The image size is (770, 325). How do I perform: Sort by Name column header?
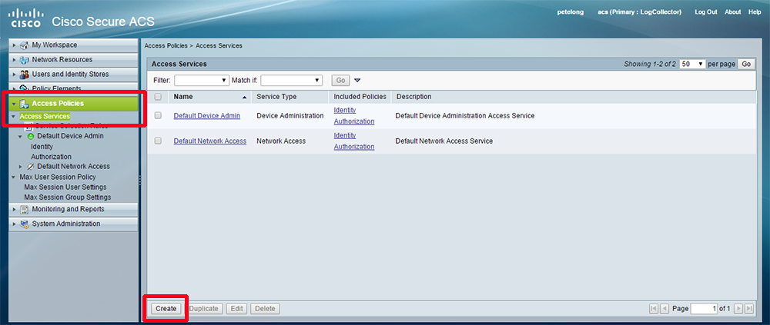(209, 97)
